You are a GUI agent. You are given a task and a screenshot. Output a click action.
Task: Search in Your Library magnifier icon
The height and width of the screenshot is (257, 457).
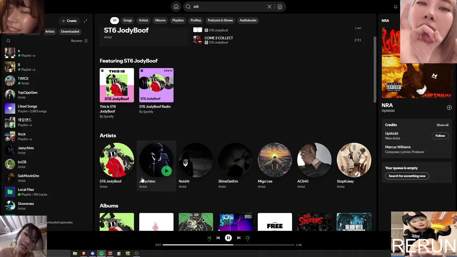(8, 41)
